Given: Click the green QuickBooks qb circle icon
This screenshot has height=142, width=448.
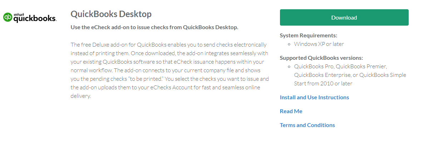Looking at the screenshot, I should pos(8,17).
